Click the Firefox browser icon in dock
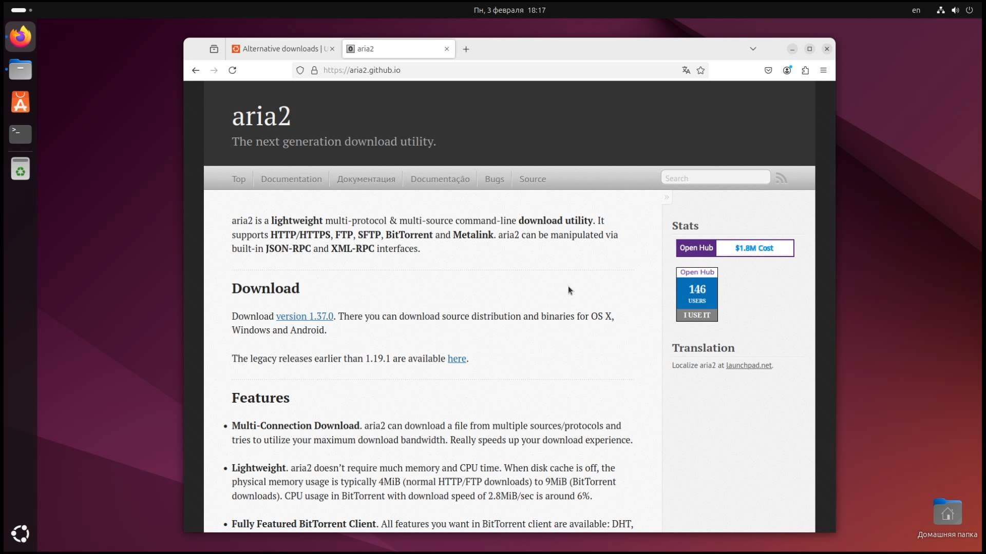Screen dimensions: 986x554 (x=20, y=37)
